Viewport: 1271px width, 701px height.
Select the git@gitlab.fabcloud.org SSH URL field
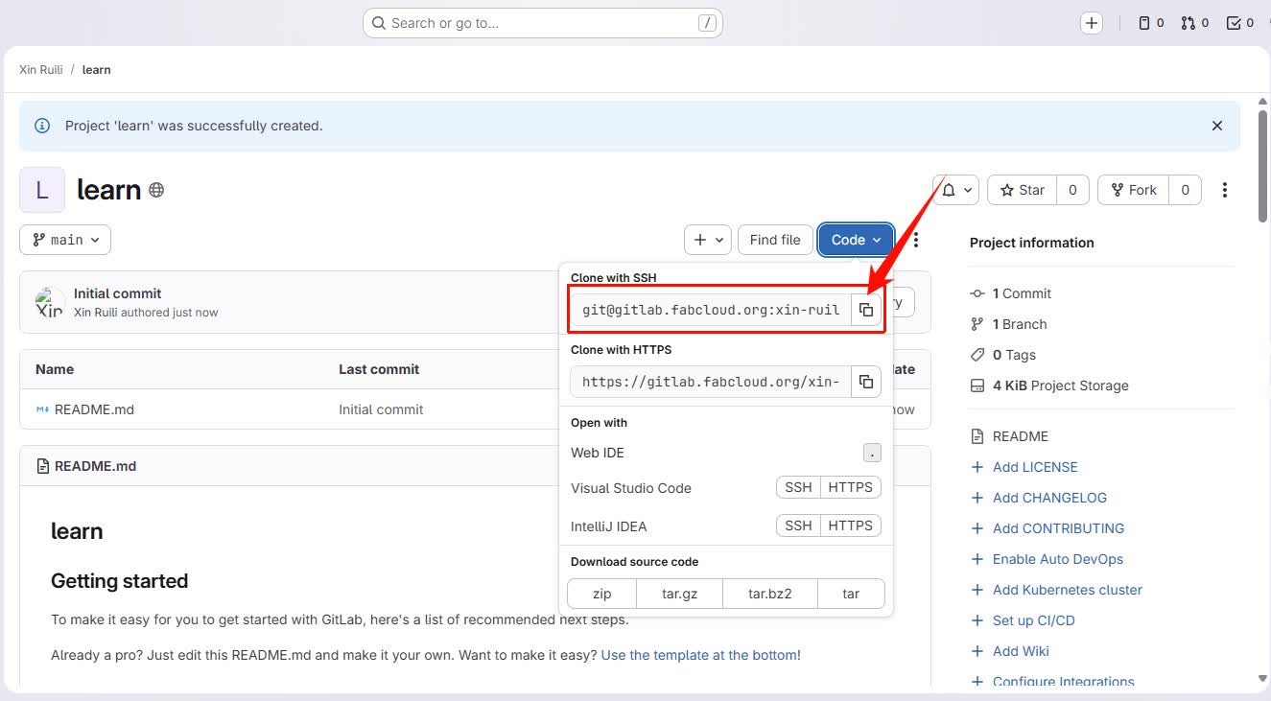point(711,310)
